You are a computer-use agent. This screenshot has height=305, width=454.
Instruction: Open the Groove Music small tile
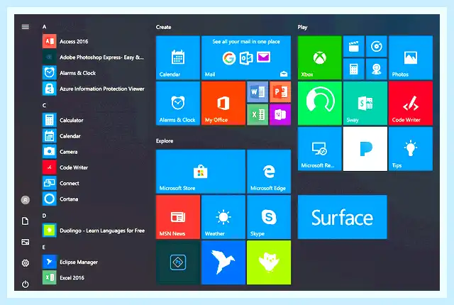pyautogui.click(x=377, y=46)
